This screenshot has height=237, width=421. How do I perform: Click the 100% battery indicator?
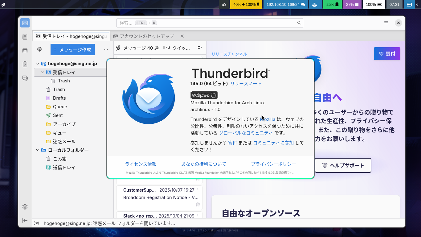point(374,5)
